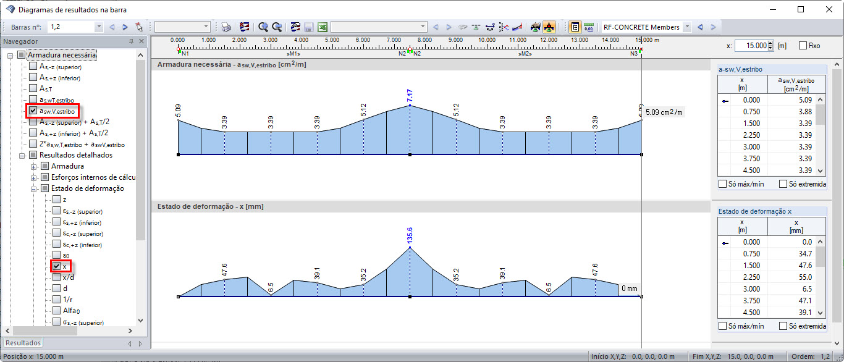Check the x/d checkbox
The image size is (844, 362).
57,277
